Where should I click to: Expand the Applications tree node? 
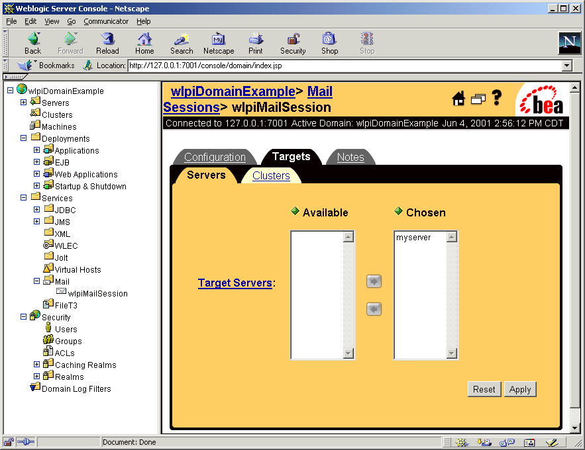pos(36,150)
